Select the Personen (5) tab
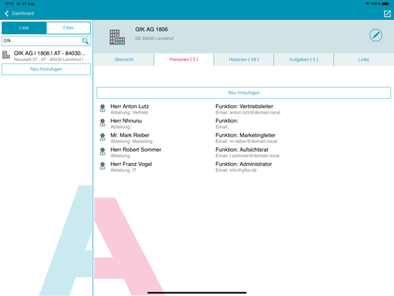This screenshot has height=296, width=394. coord(183,59)
